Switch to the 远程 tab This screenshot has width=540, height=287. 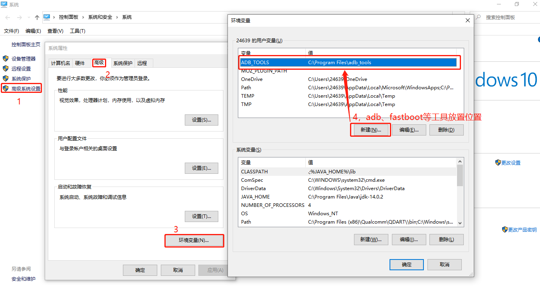(142, 63)
